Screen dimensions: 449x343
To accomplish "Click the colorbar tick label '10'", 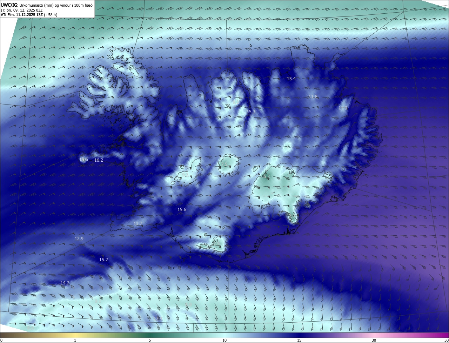I will coord(224,341).
